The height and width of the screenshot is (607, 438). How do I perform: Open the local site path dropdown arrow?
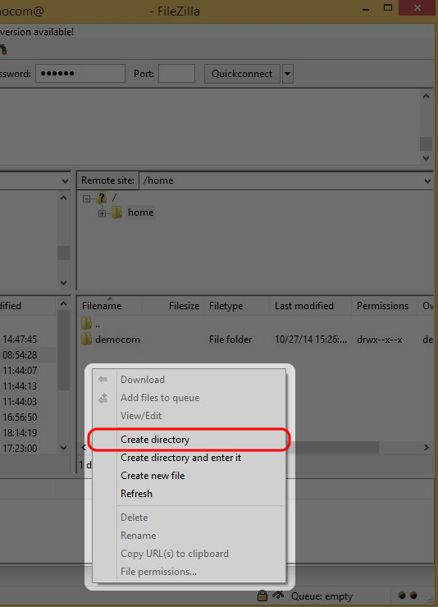(65, 180)
